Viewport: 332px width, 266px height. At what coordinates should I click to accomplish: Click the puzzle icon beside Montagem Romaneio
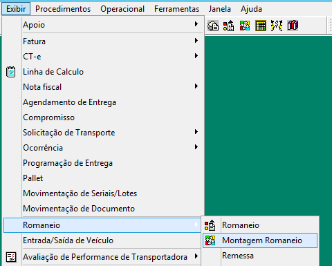(210, 240)
